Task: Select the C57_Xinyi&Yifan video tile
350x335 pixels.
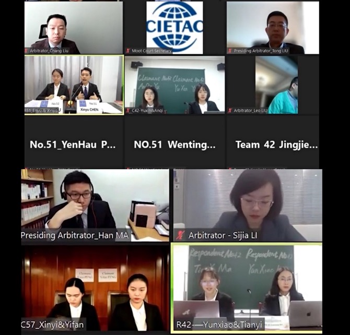Action: point(95,288)
